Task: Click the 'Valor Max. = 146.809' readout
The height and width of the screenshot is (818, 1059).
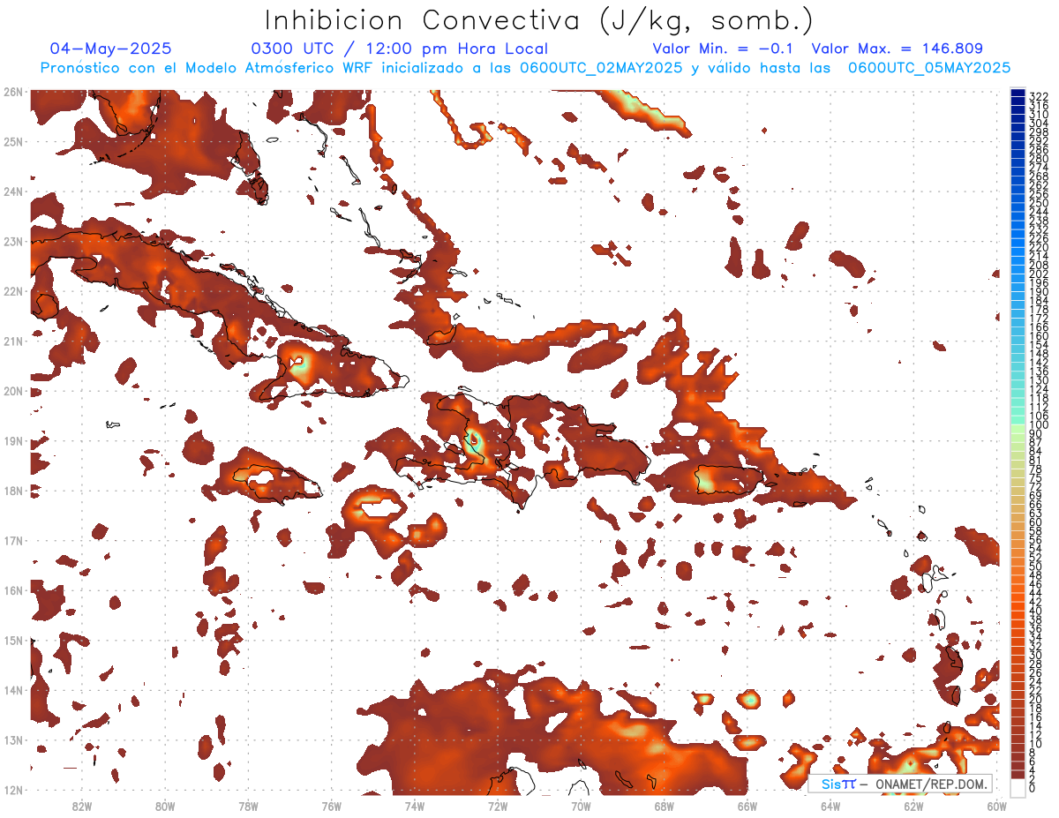Action: (897, 49)
